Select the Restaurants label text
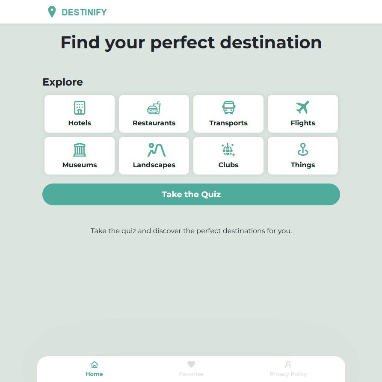This screenshot has width=382, height=382. [154, 123]
